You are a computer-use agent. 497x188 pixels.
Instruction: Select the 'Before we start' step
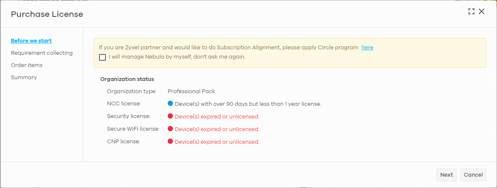coord(31,40)
